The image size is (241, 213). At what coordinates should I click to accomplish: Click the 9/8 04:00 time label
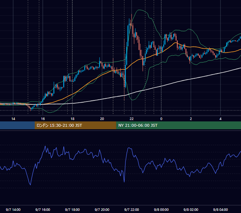(220, 209)
